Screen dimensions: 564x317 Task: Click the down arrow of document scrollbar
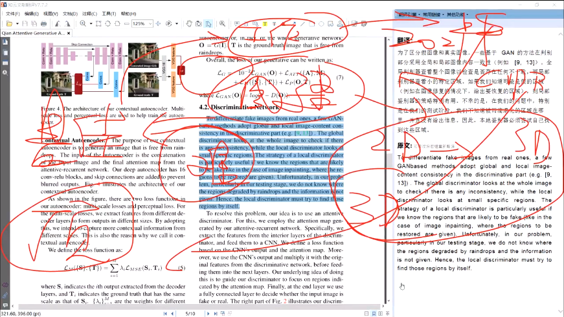(x=389, y=301)
